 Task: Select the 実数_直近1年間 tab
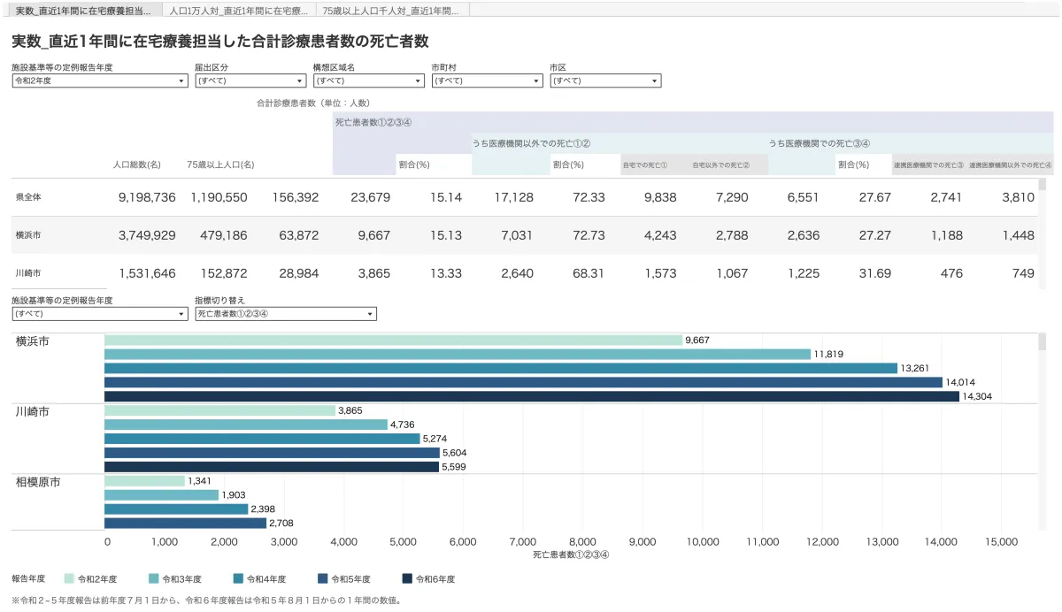[82, 11]
